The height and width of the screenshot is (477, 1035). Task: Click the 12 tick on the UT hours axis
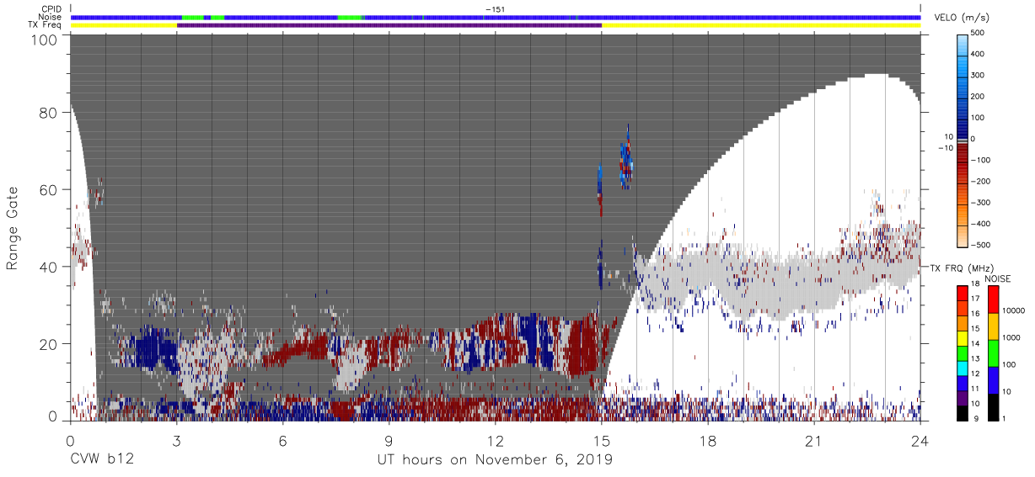point(495,441)
